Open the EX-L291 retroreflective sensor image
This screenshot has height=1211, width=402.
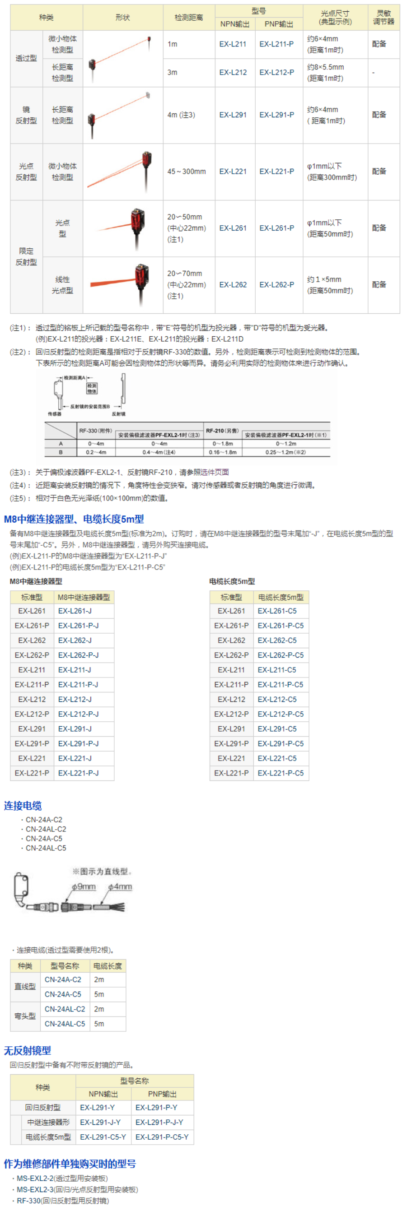(122, 115)
